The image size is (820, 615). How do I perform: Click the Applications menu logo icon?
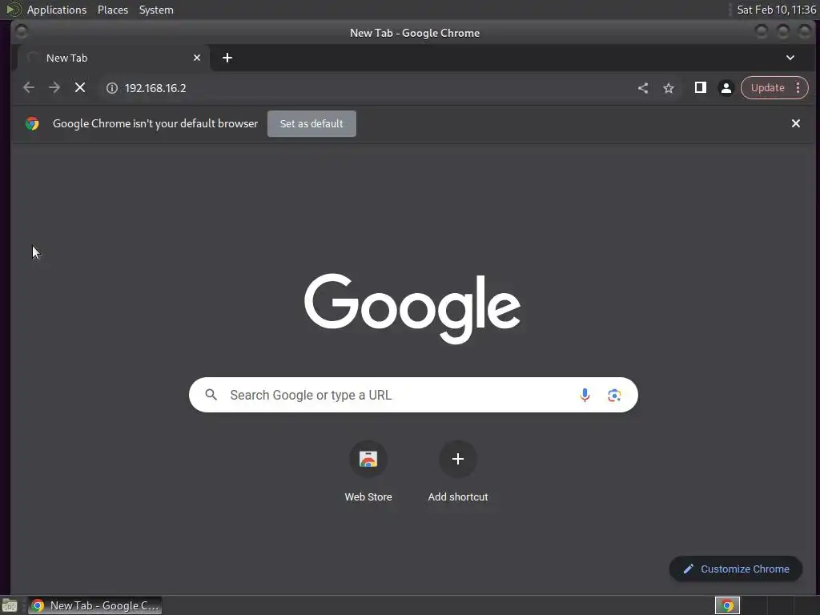point(14,10)
